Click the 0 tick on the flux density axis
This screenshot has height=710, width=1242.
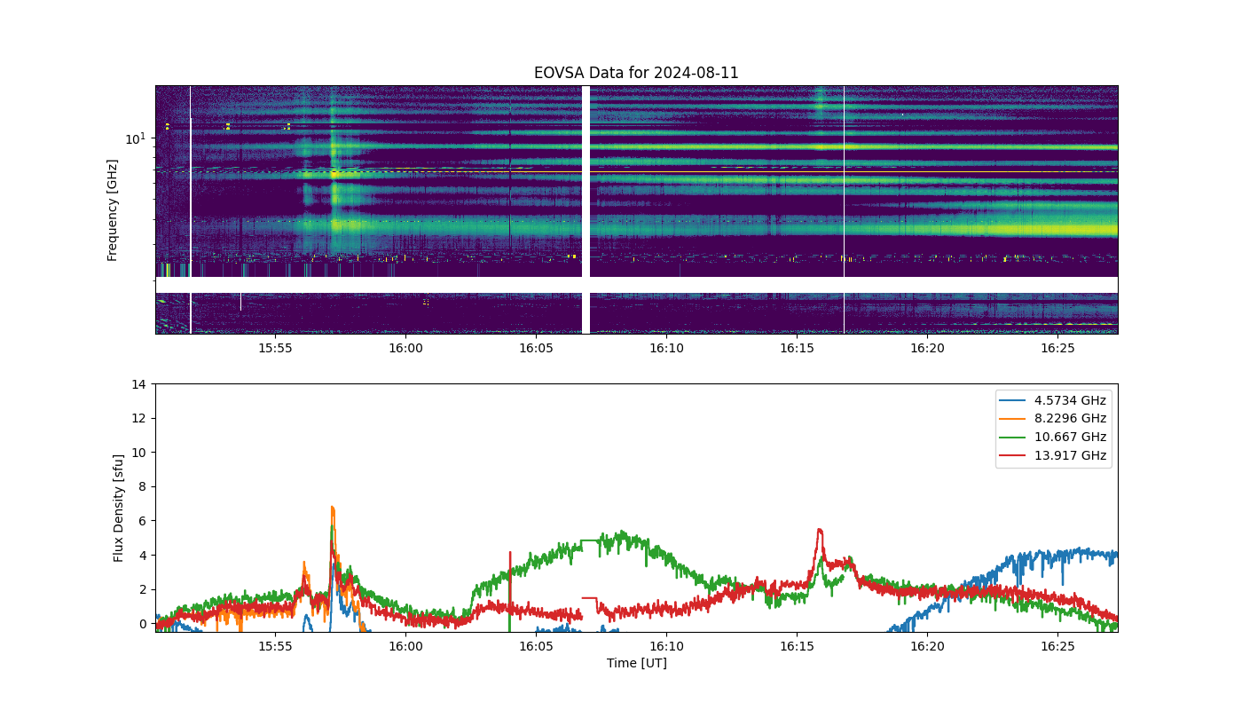click(143, 624)
